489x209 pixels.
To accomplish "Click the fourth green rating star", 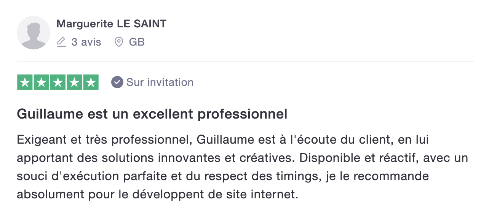I will click(x=74, y=82).
